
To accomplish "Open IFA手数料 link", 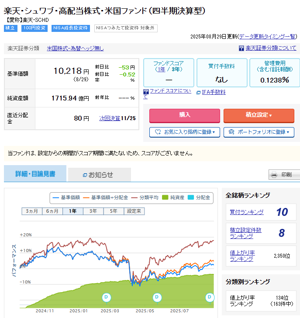I will pyautogui.click(x=214, y=92).
